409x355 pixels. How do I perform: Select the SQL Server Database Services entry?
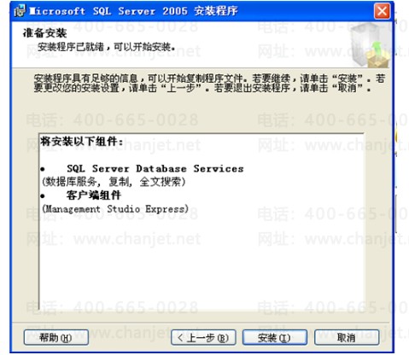coord(155,169)
